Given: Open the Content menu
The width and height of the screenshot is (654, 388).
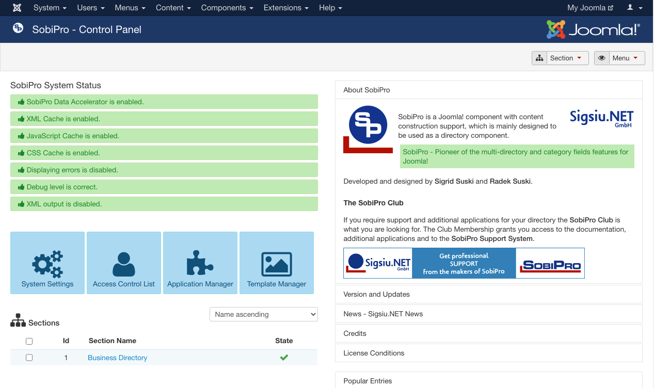Looking at the screenshot, I should (173, 8).
